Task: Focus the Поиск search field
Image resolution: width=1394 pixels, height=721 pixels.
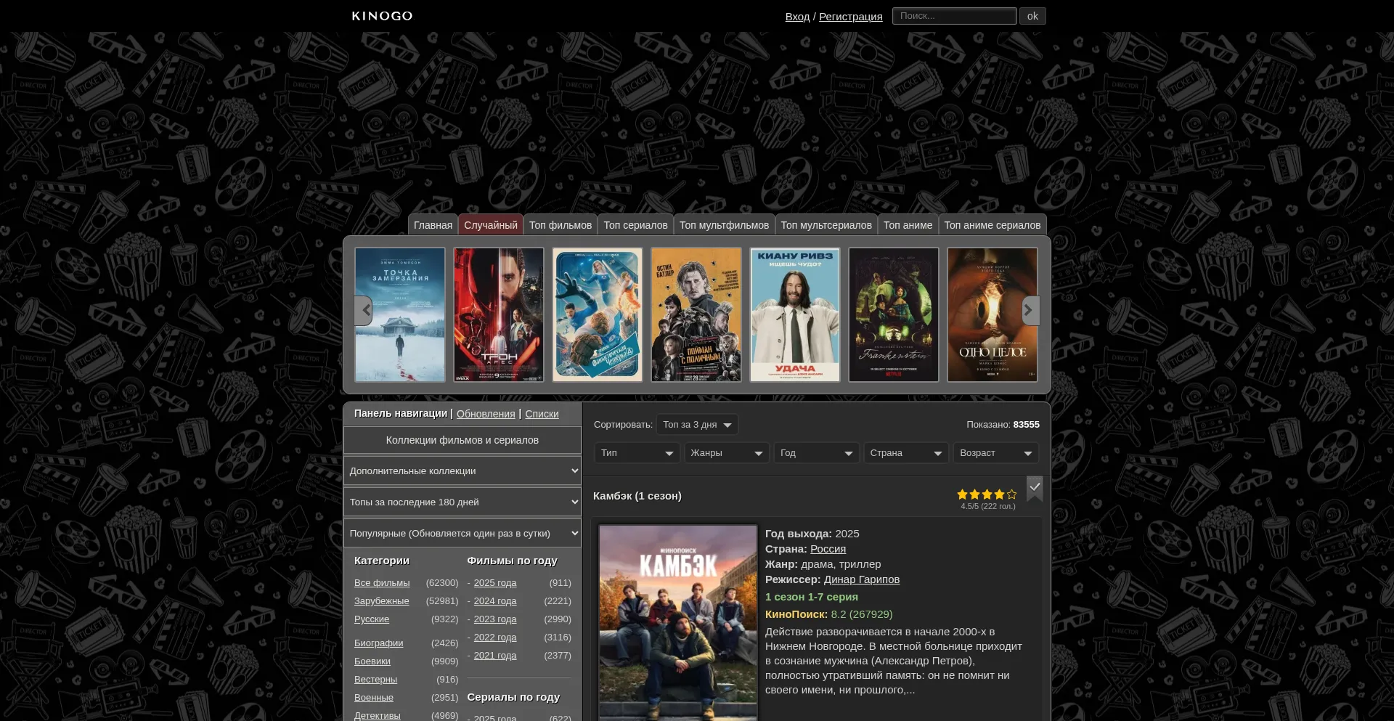Action: point(954,16)
